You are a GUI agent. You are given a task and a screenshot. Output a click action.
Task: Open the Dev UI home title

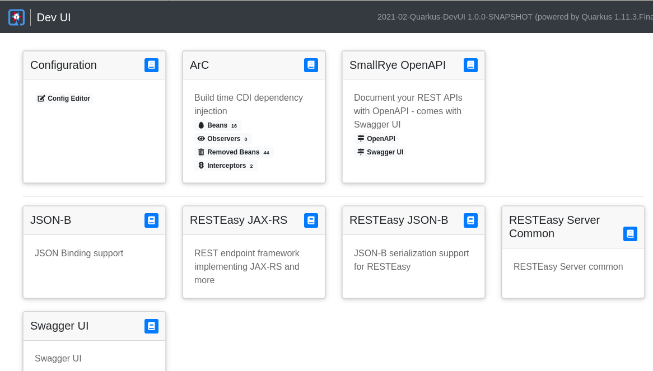pos(54,17)
